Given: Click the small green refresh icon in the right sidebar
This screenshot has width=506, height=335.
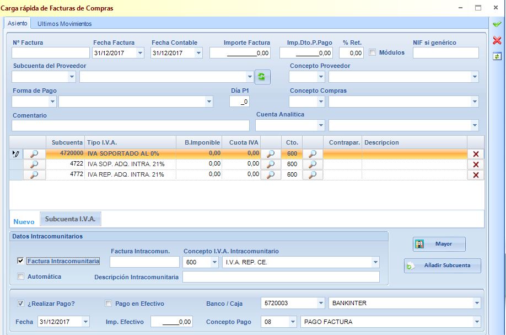Looking at the screenshot, I should (x=497, y=56).
